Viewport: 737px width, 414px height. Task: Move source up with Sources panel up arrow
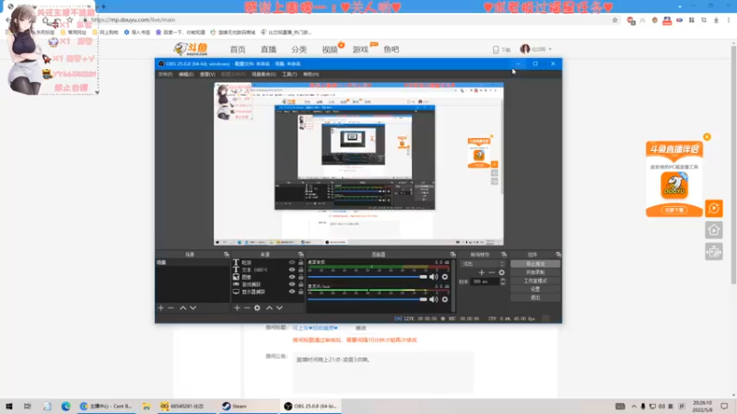point(269,308)
